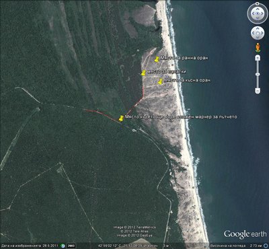
Task: Pan map left with move joystick
Action: point(253,33)
